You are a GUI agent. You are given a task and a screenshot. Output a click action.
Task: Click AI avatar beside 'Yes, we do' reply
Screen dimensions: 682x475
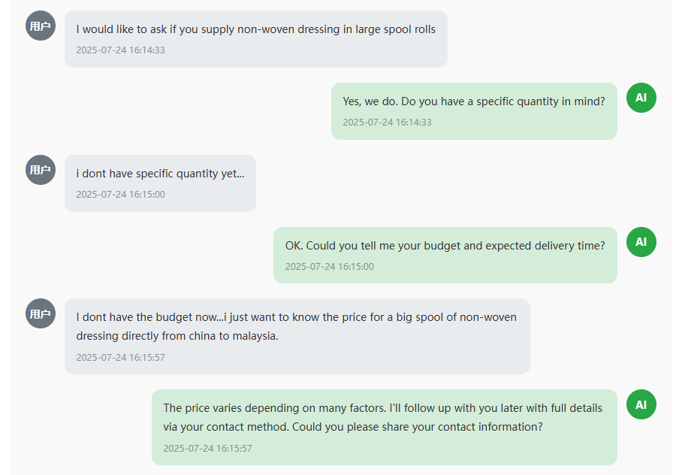pyautogui.click(x=641, y=98)
